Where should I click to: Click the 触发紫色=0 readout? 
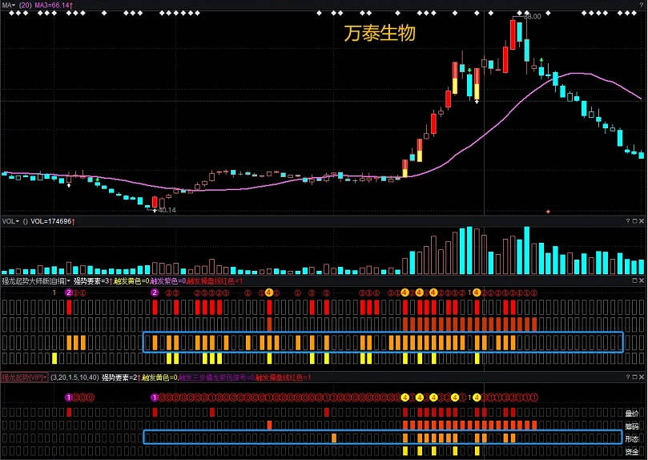click(167, 281)
